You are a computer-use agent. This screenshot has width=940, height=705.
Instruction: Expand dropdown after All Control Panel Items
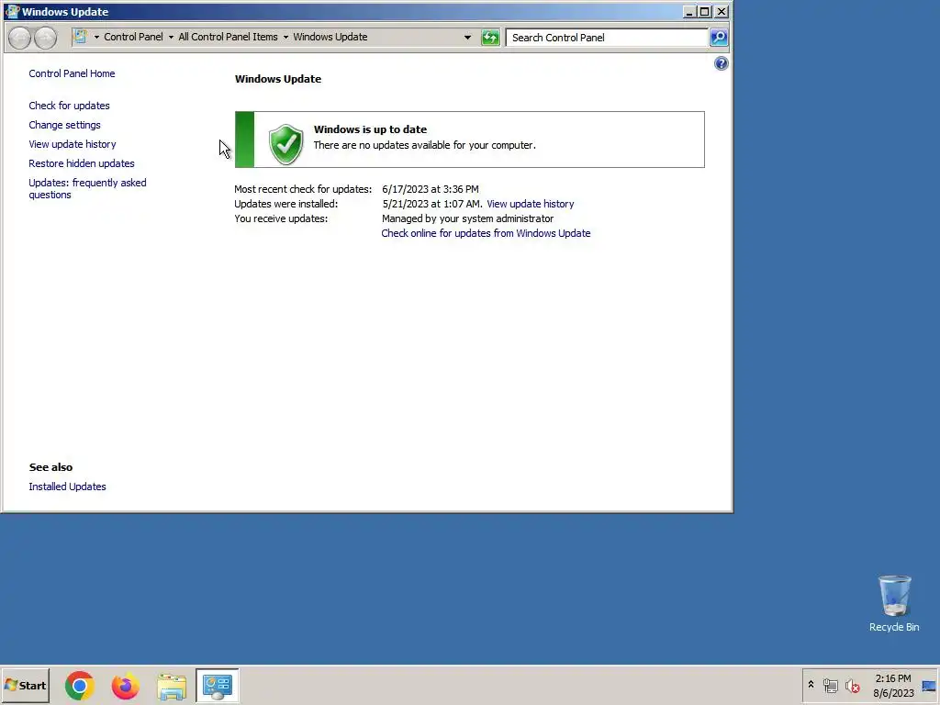point(286,37)
